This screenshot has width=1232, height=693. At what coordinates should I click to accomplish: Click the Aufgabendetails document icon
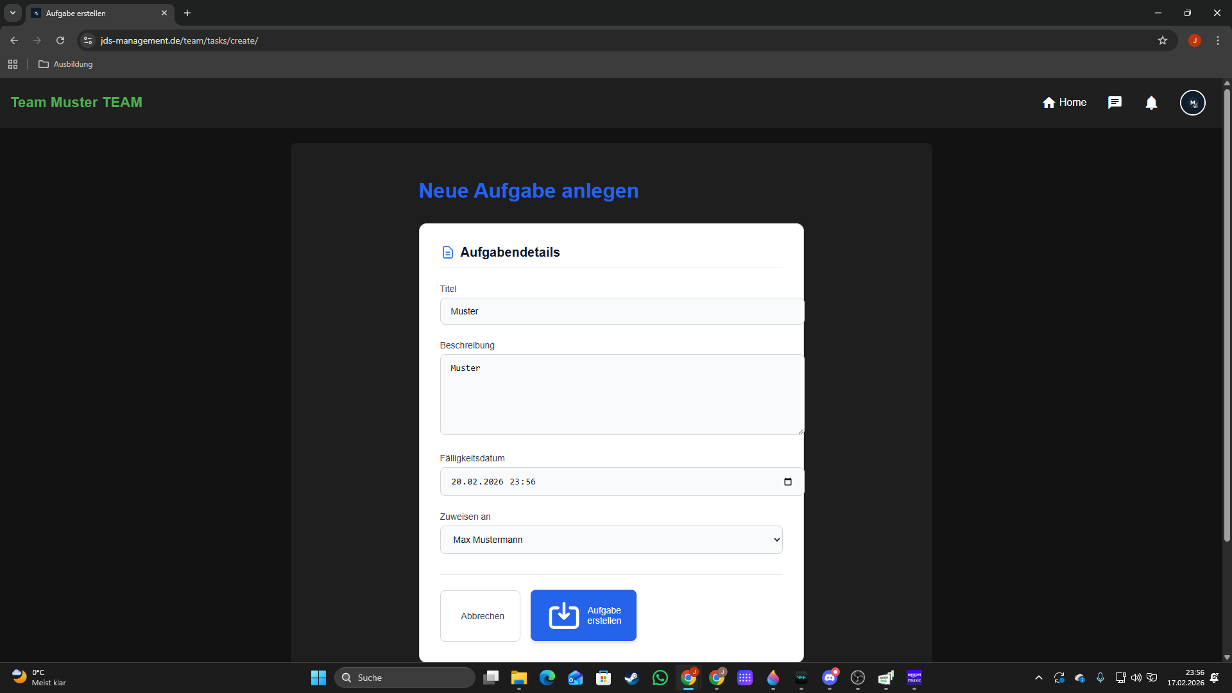coord(447,252)
